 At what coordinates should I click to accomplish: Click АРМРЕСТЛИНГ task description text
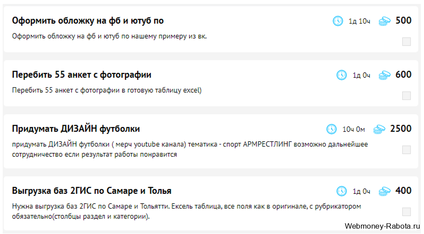pyautogui.click(x=190, y=149)
